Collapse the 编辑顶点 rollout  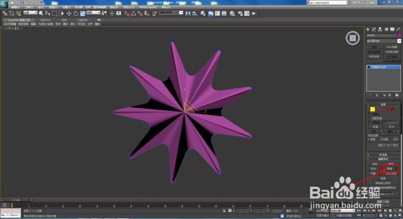383,159
